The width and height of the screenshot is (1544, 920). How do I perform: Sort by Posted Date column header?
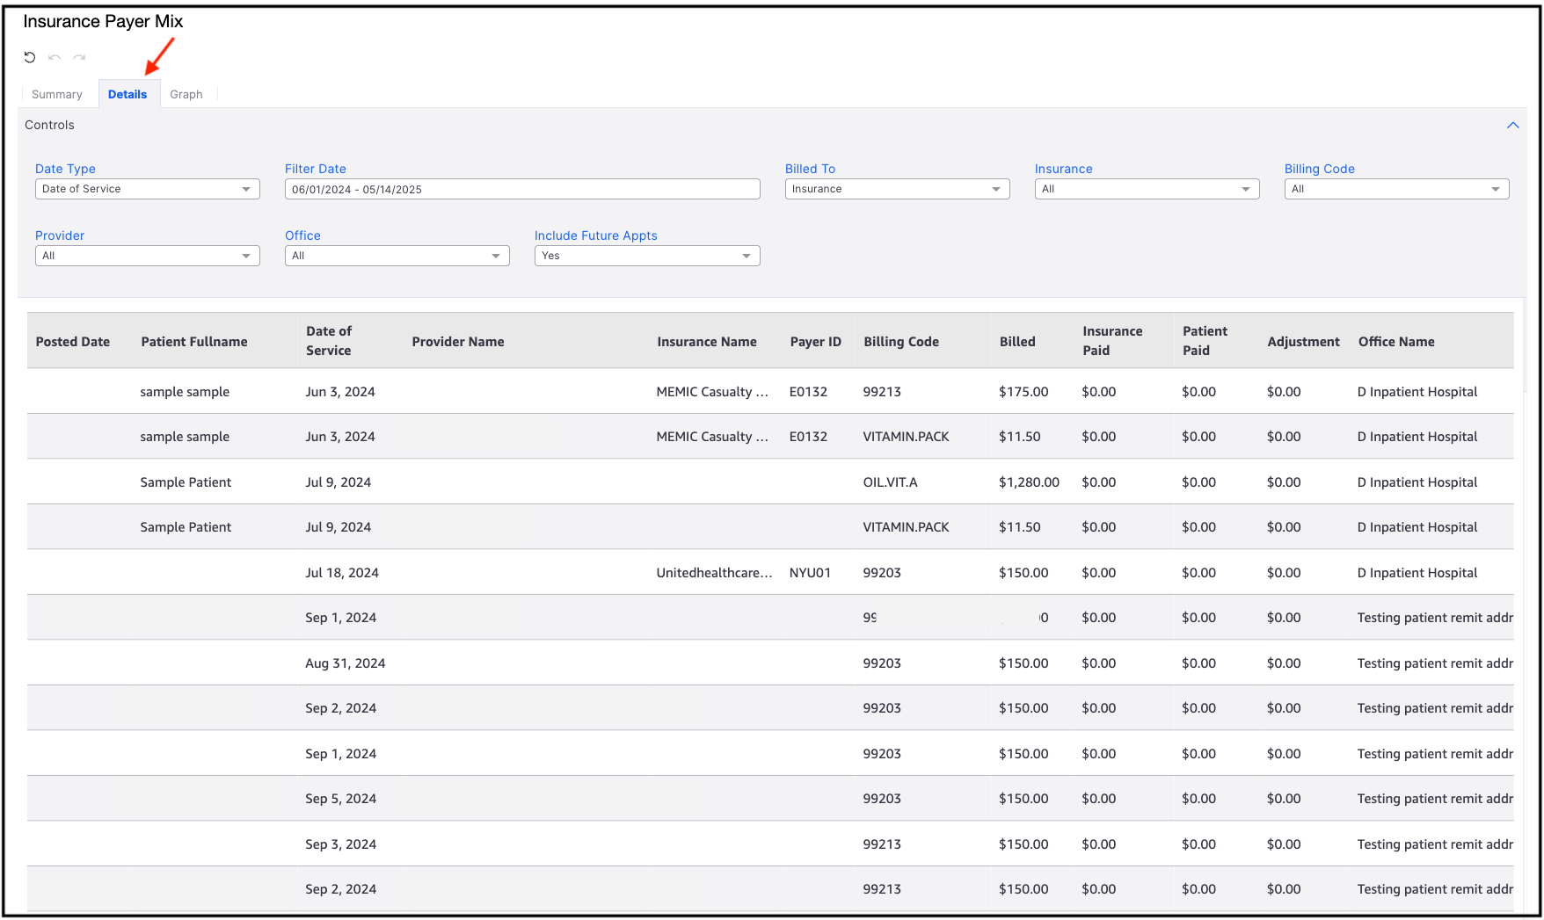(73, 342)
